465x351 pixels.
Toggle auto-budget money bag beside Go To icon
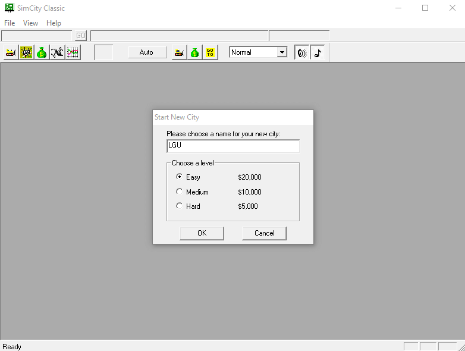point(195,52)
